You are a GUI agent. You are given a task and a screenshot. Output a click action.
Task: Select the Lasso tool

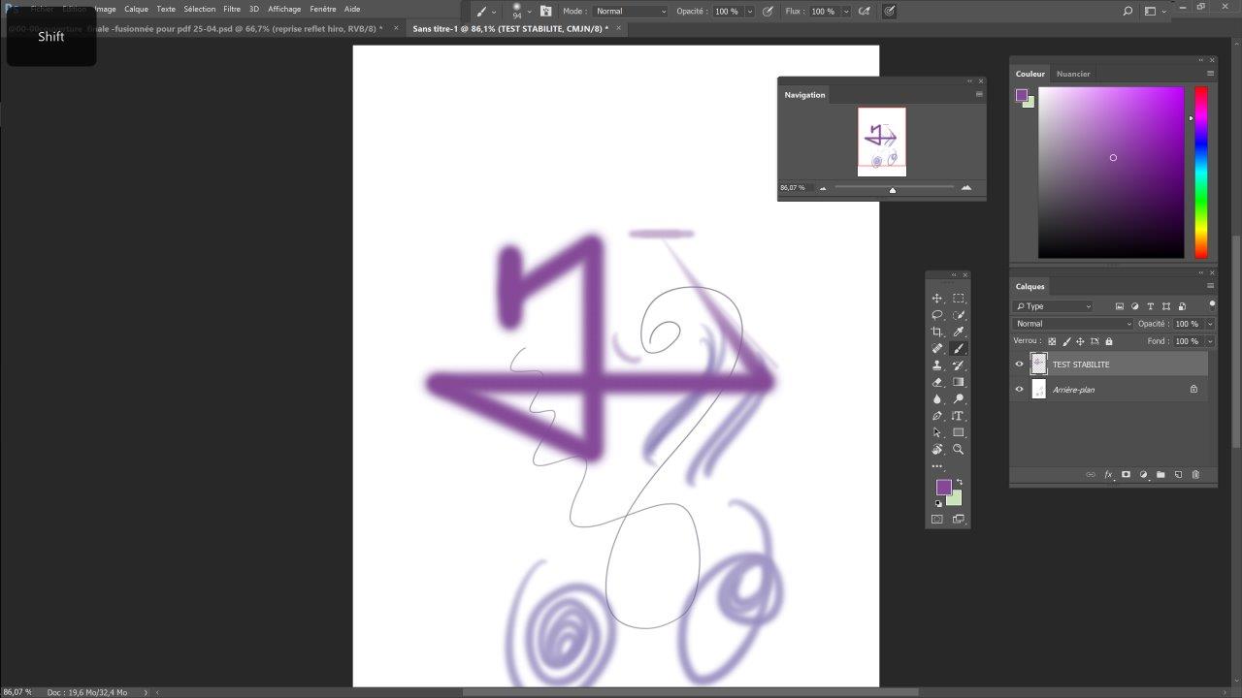coord(937,315)
